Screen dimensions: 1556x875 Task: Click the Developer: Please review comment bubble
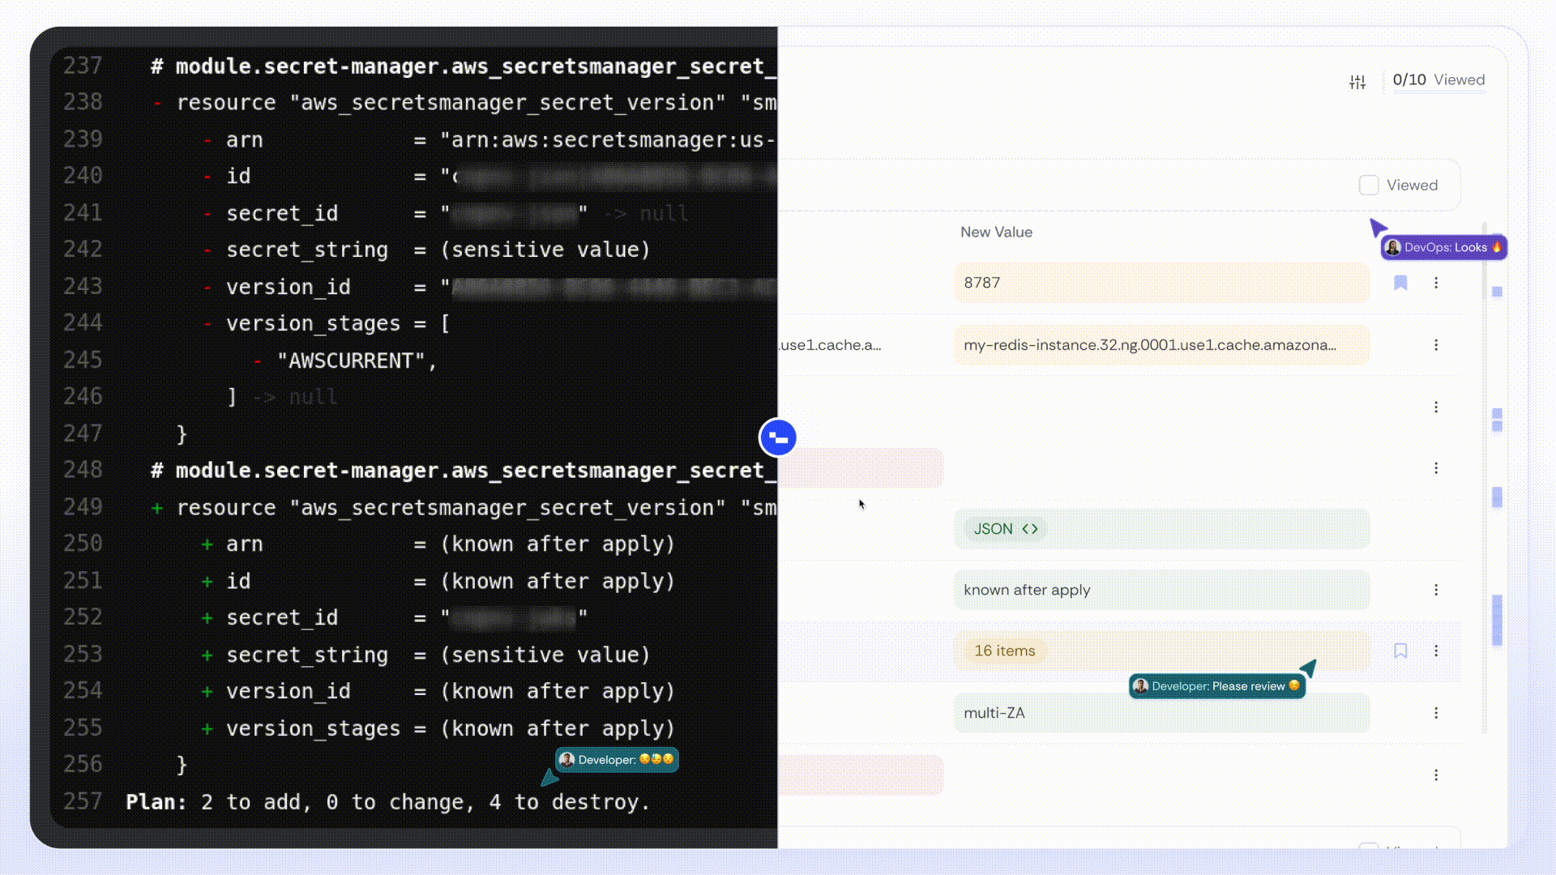point(1217,686)
